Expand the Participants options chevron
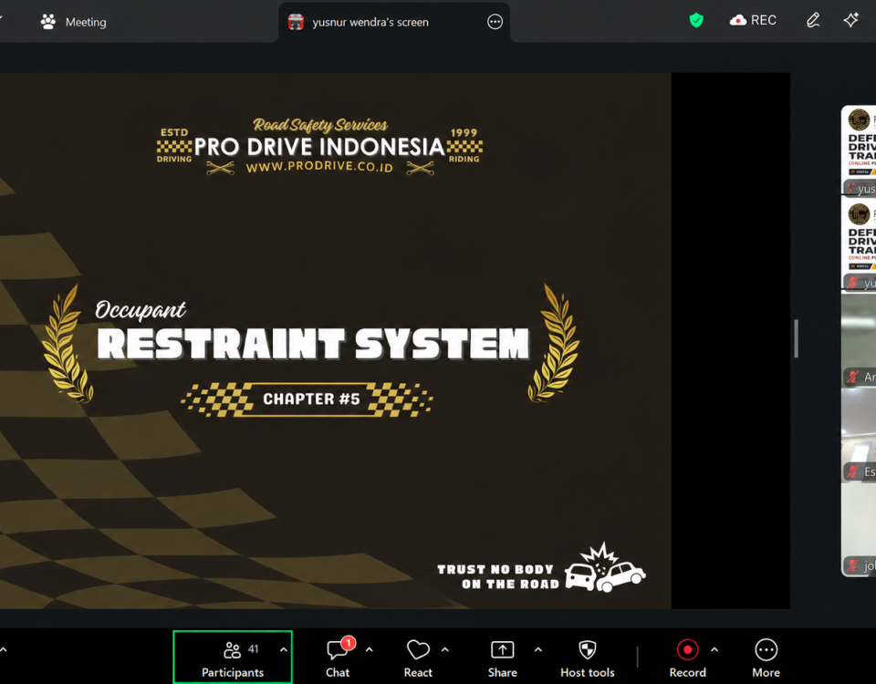This screenshot has width=876, height=684. [284, 650]
